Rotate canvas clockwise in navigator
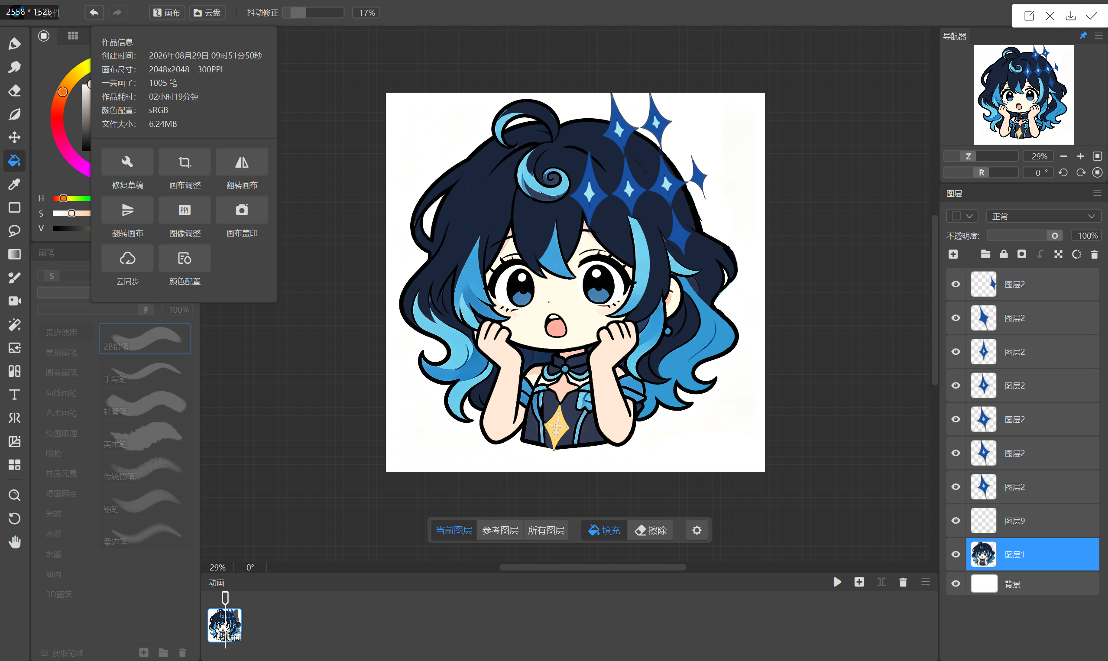1108x661 pixels. pyautogui.click(x=1081, y=172)
